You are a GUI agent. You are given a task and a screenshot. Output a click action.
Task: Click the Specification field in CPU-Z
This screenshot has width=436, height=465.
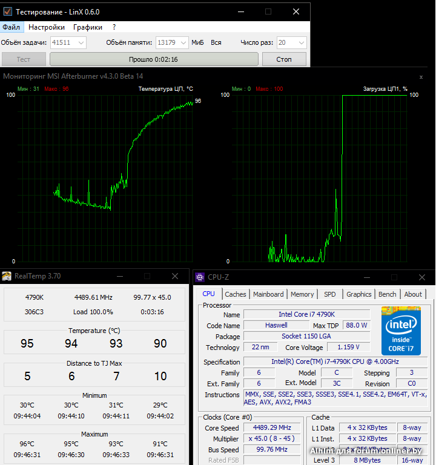(x=335, y=362)
